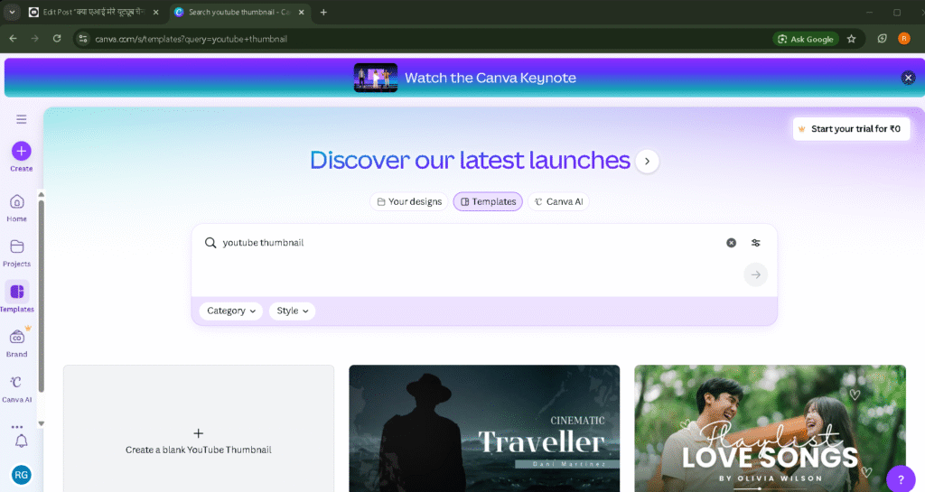The width and height of the screenshot is (925, 492).
Task: Expand the Style dropdown
Action: tap(292, 311)
